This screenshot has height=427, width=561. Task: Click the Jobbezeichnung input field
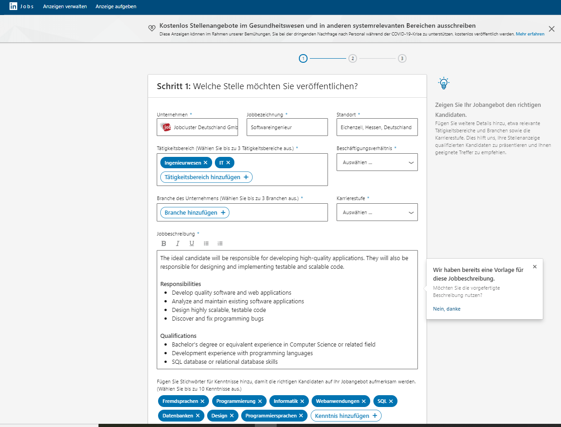[287, 127]
